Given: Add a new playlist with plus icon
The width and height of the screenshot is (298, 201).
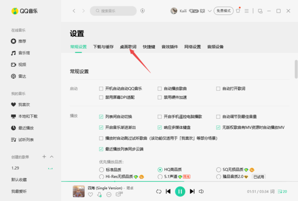Looking at the screenshot, I should pyautogui.click(x=44, y=156).
